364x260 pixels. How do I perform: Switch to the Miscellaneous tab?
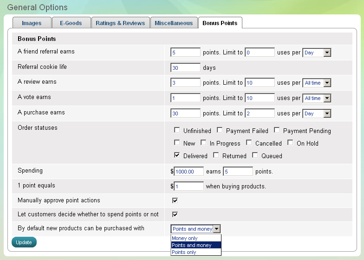coord(174,23)
